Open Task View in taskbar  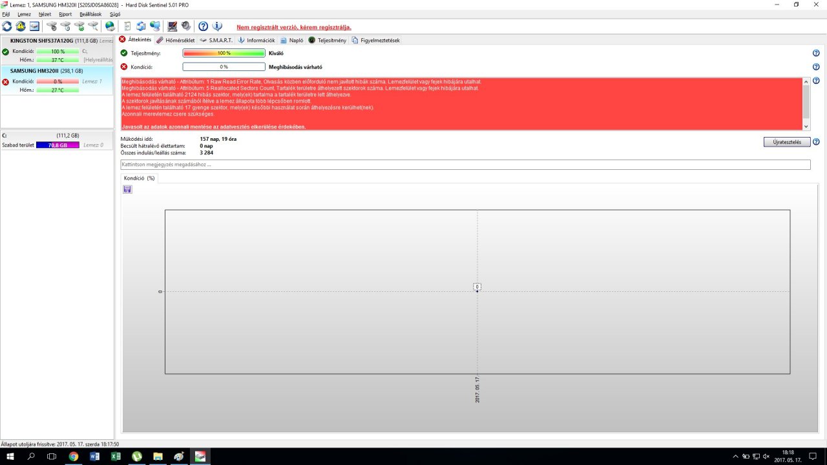(x=52, y=456)
